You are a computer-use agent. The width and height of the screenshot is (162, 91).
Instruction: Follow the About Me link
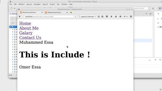(x=29, y=28)
